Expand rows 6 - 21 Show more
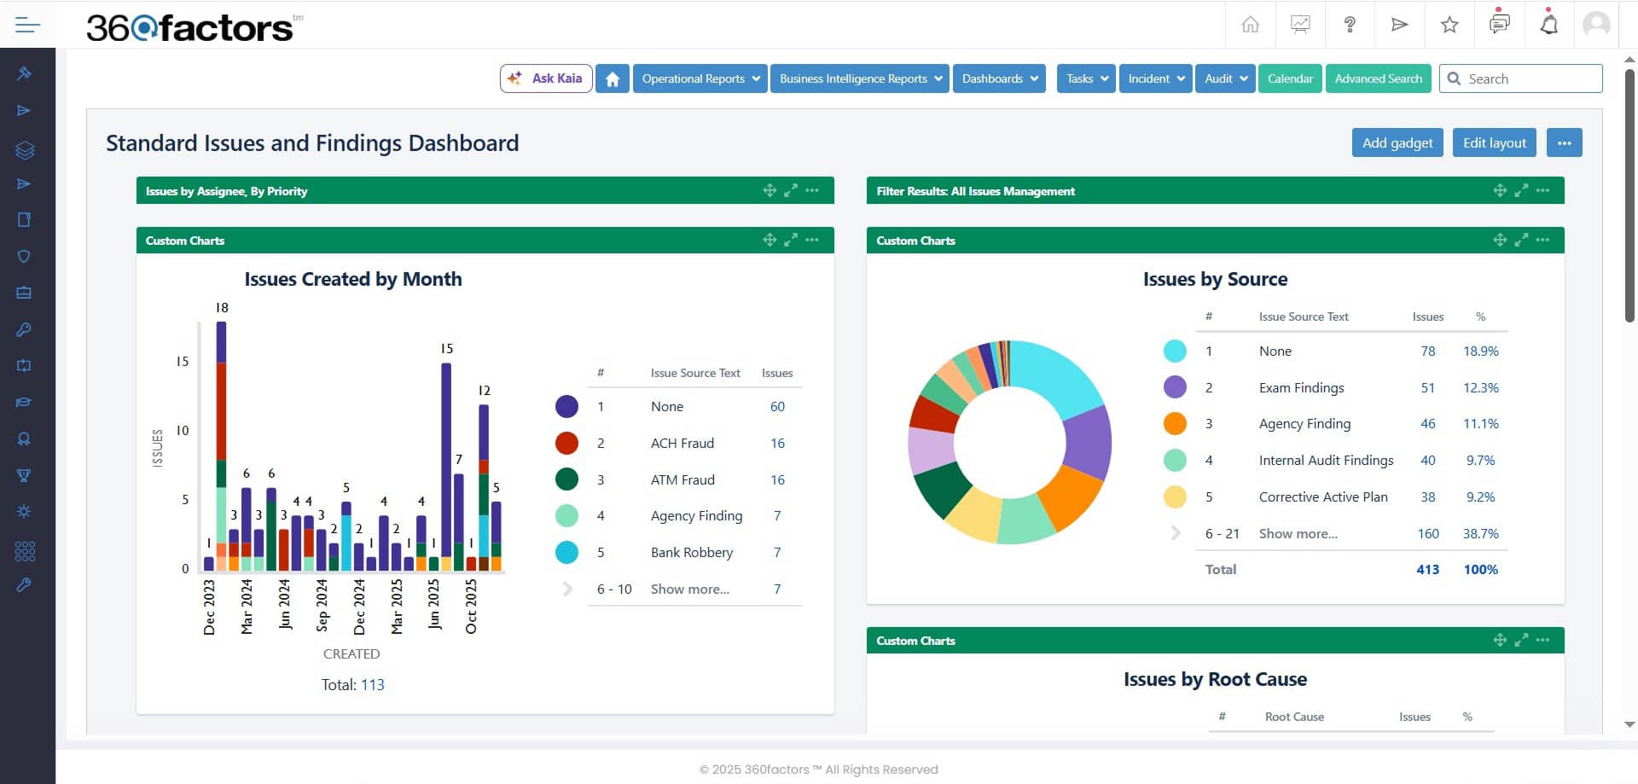The height and width of the screenshot is (784, 1638). [x=1298, y=533]
